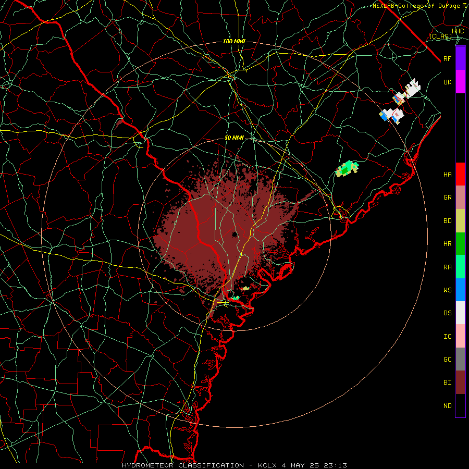The width and height of the screenshot is (469, 469).
Task: Click the UK legend label
Action: pos(447,82)
